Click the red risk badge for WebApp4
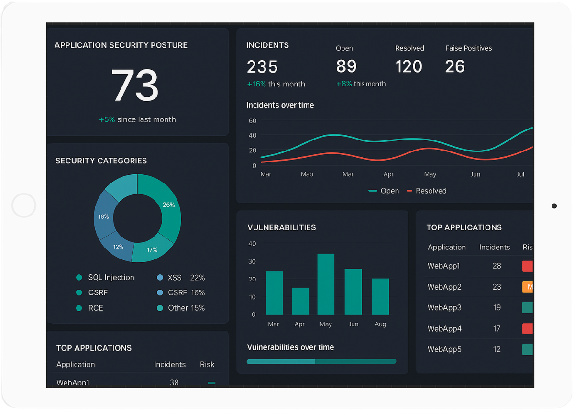The width and height of the screenshot is (574, 410). [528, 329]
